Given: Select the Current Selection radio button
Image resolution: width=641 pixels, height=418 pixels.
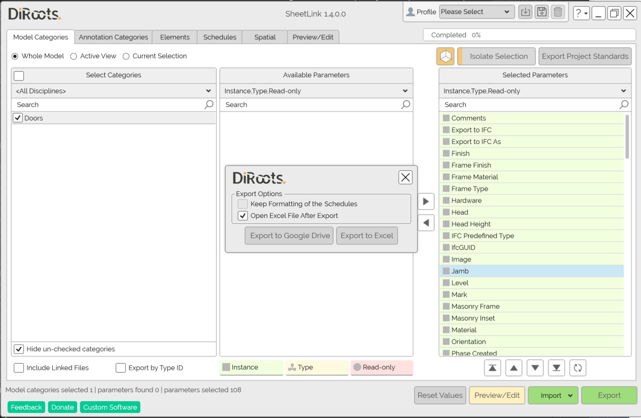Looking at the screenshot, I should (126, 57).
